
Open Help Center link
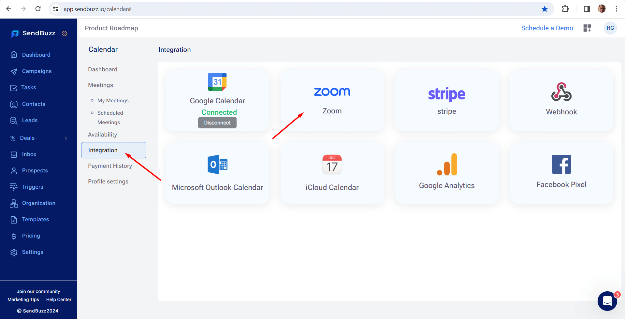click(59, 299)
